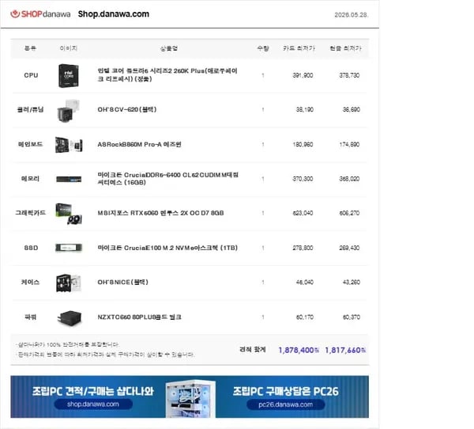Screen dimensions: 474x429
Task: Open the MSI RTX graphics card thumbnail
Action: [x=69, y=214]
